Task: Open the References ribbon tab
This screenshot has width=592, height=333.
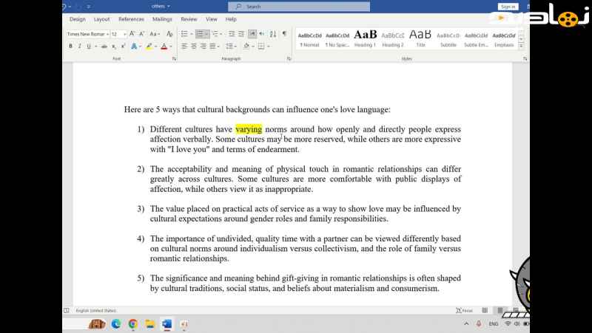Action: point(131,19)
